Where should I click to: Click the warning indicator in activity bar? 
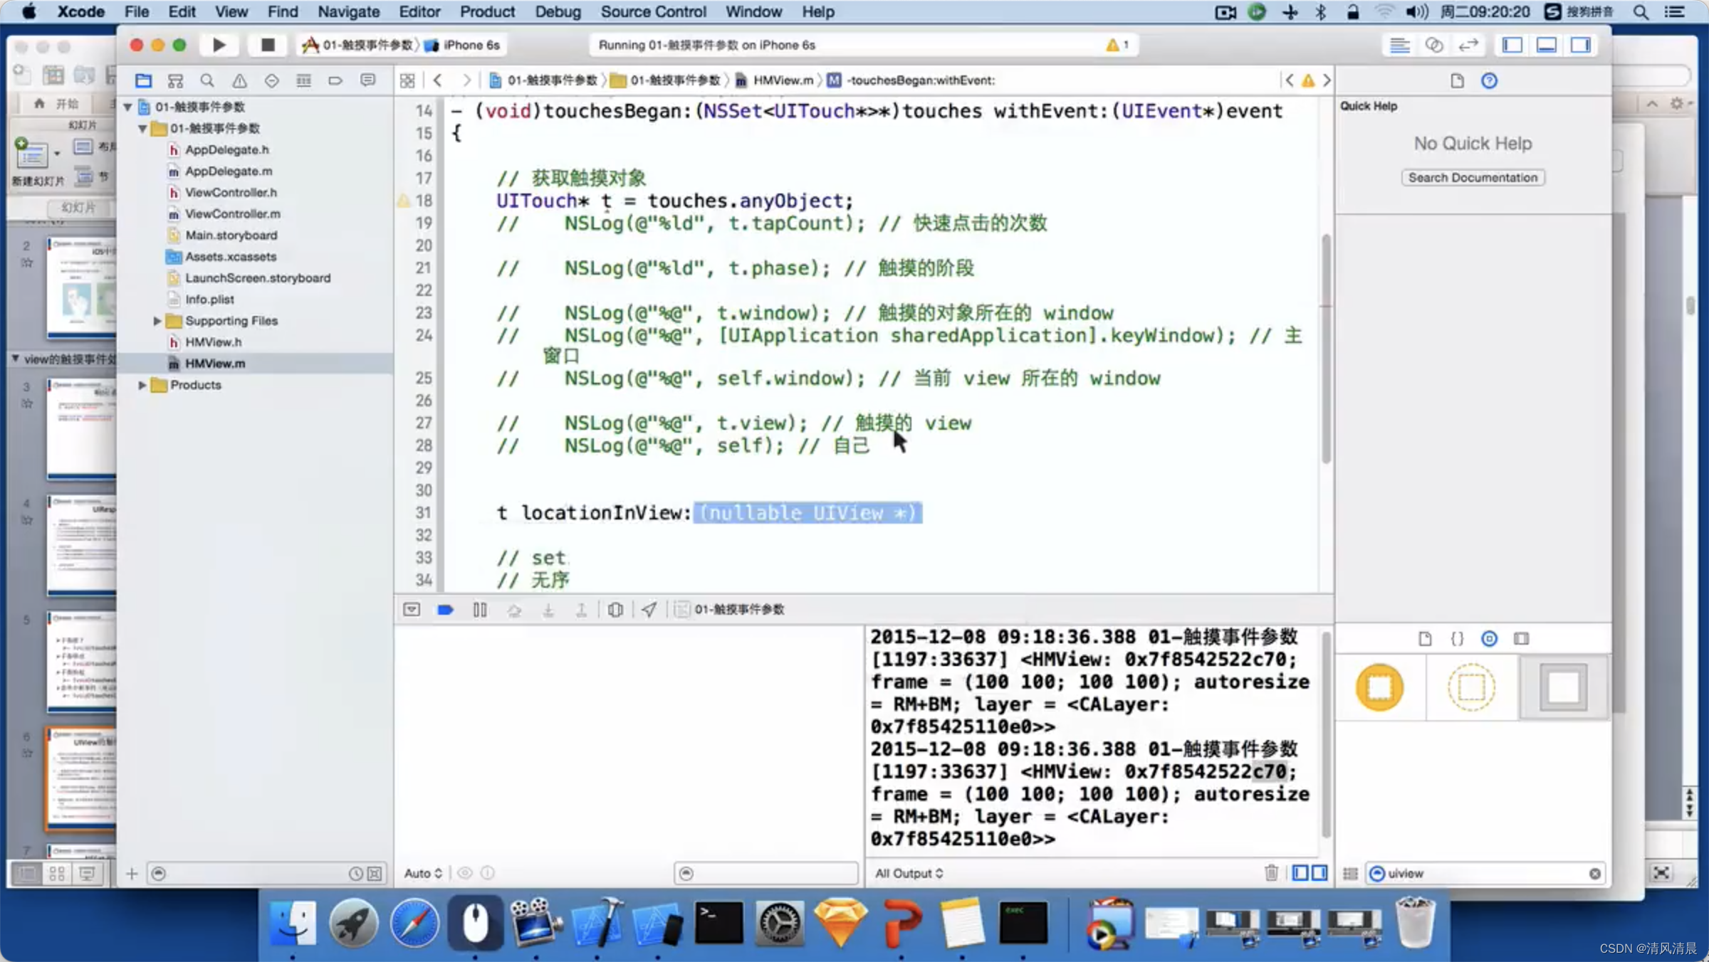[x=1117, y=45]
